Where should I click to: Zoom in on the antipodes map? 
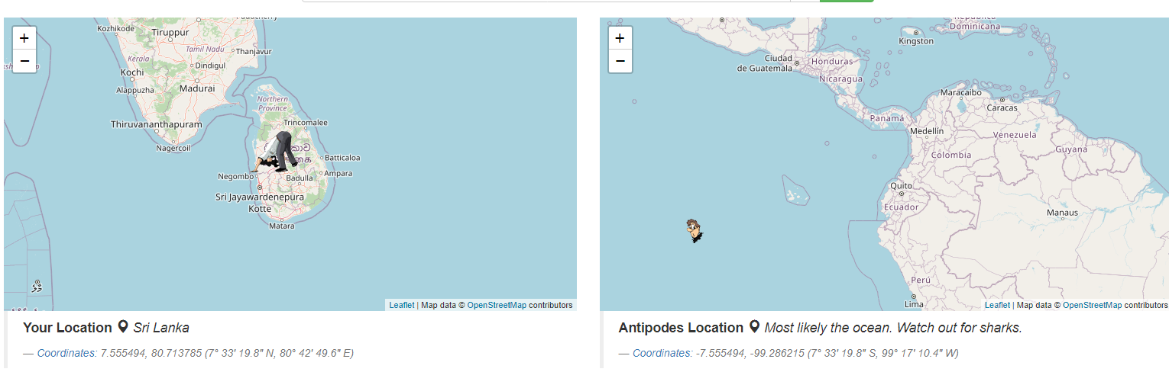tap(620, 37)
